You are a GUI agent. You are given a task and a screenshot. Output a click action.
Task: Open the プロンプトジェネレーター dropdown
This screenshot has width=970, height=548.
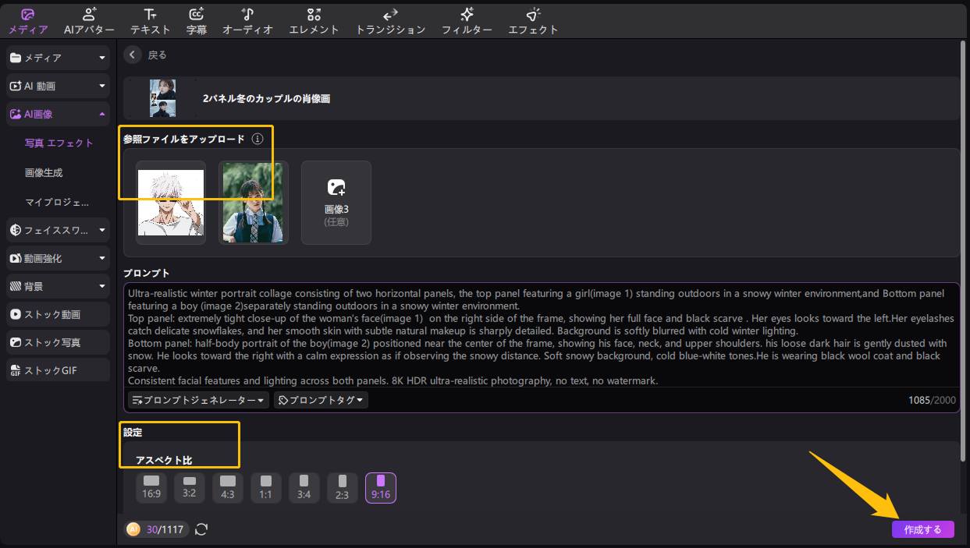point(198,400)
